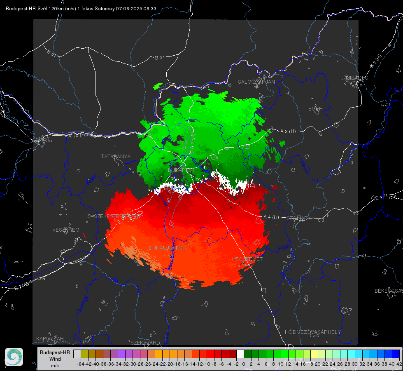
Task: Click the BUDAPEST city label on the map
Action: (x=181, y=170)
